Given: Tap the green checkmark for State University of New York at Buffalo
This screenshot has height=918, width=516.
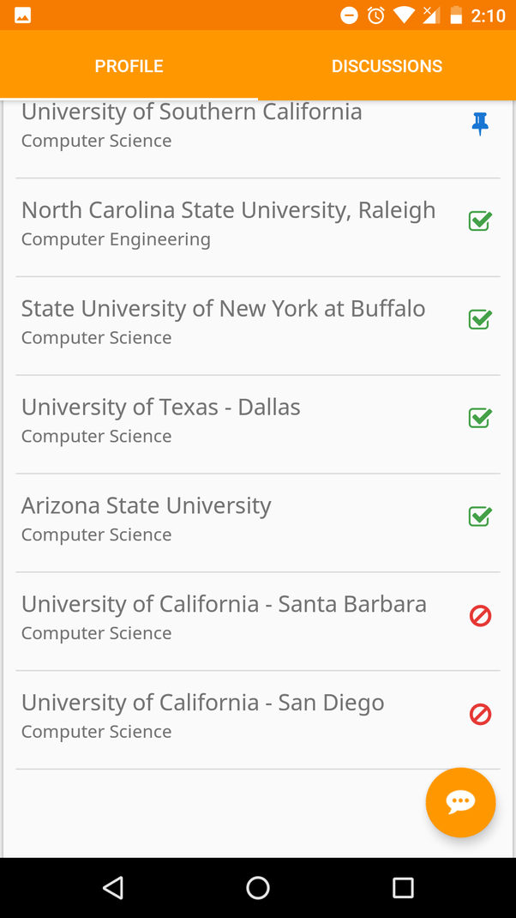Looking at the screenshot, I should coord(479,319).
